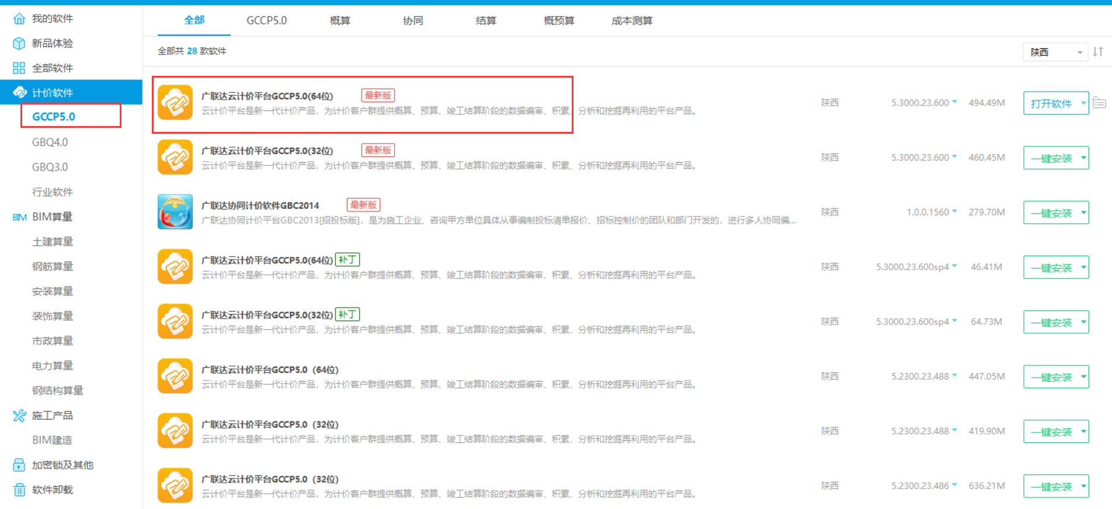Expand version 5.2300.23.486 dropdown arrow

pyautogui.click(x=954, y=485)
